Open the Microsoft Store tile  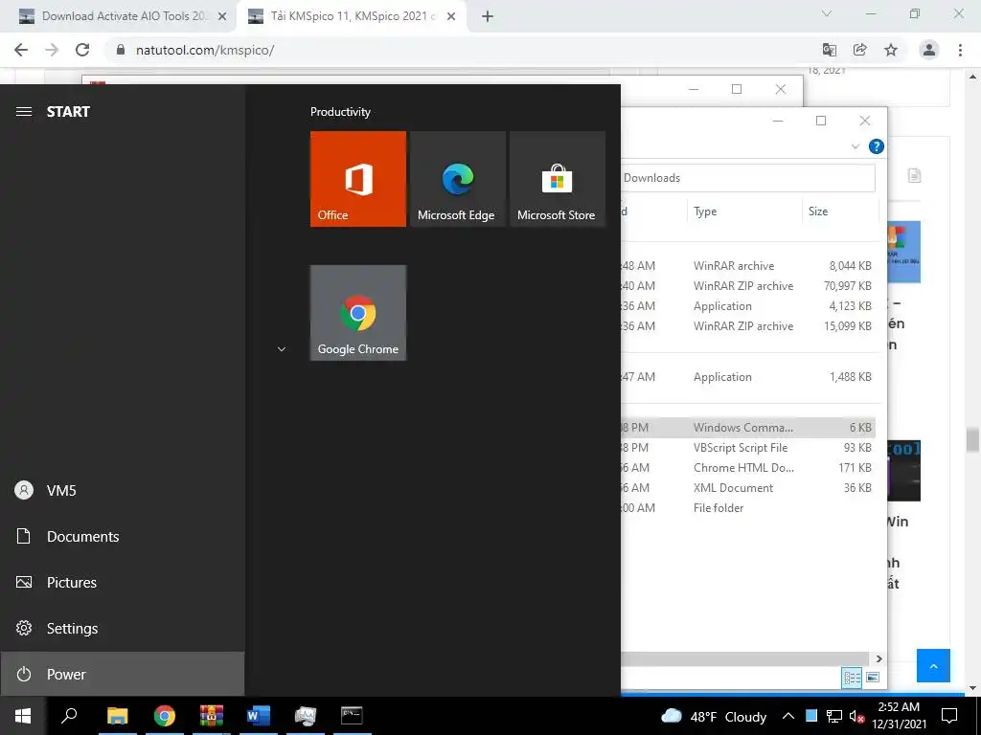(558, 179)
